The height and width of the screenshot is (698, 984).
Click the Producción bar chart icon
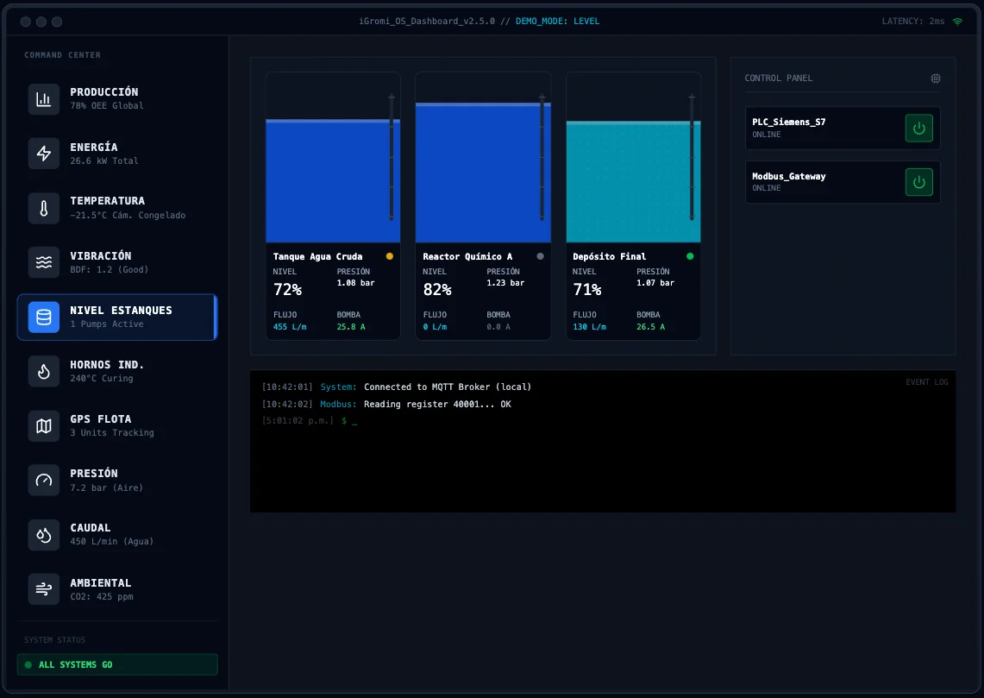44,99
